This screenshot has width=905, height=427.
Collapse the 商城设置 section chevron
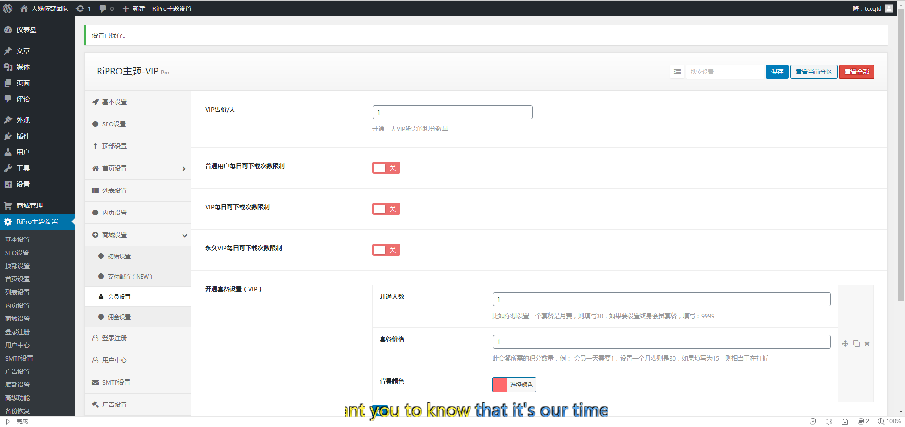click(184, 235)
